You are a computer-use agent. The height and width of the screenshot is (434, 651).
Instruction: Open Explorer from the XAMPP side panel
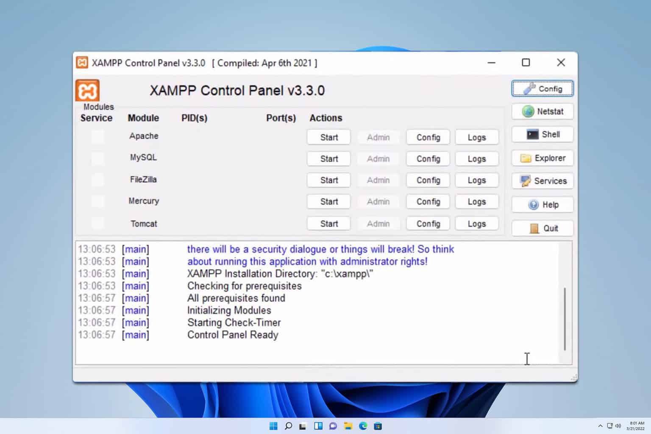pyautogui.click(x=542, y=158)
